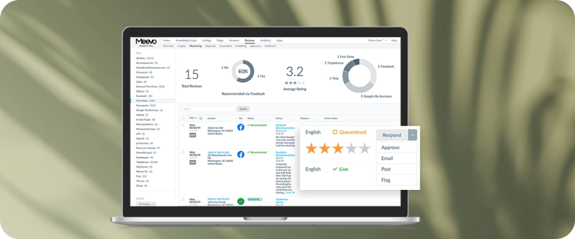Open the Response sub-tab
575x239 pixels.
click(x=210, y=46)
